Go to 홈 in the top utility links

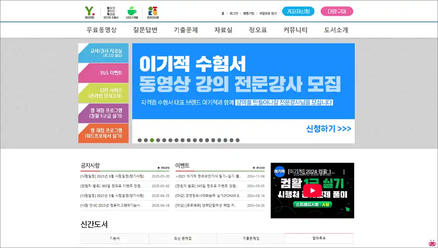pos(223,14)
